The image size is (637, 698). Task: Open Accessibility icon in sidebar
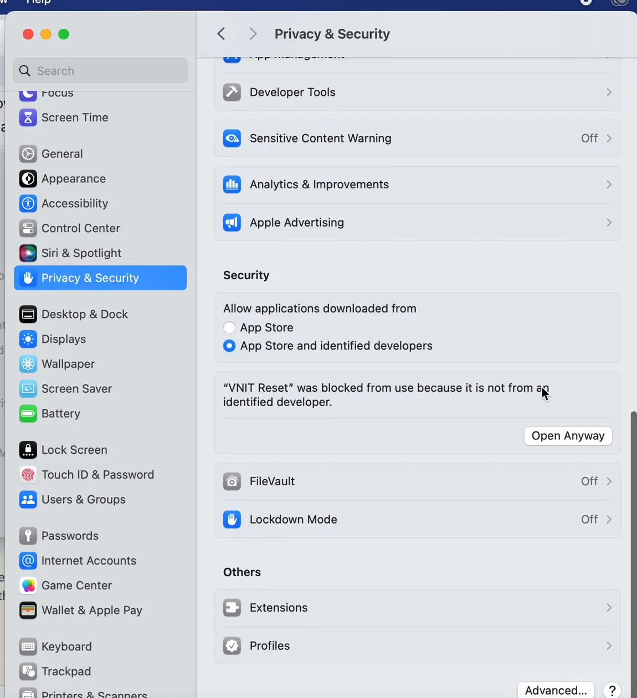point(28,203)
